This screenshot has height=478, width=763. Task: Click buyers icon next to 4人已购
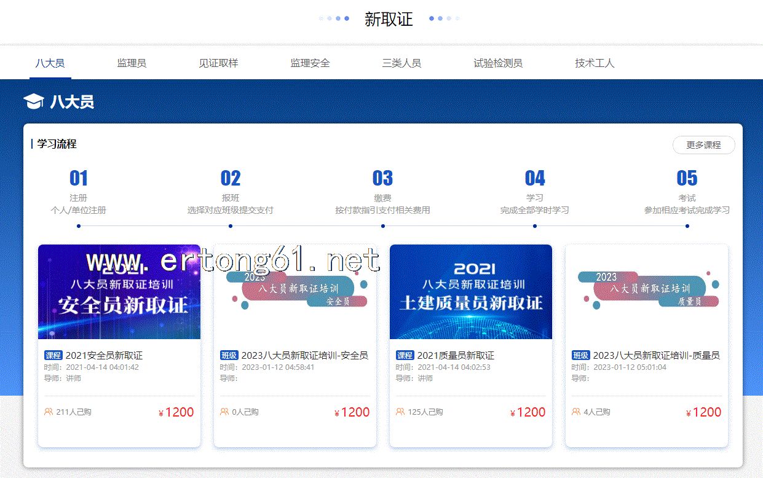[576, 412]
